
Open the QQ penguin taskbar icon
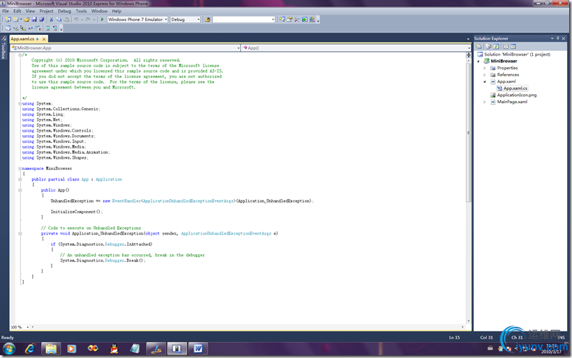pos(114,349)
